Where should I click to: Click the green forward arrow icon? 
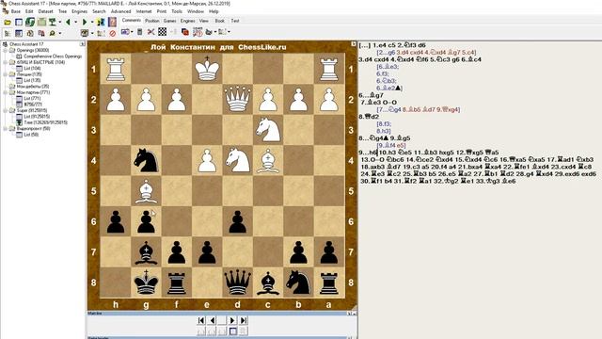(x=85, y=23)
